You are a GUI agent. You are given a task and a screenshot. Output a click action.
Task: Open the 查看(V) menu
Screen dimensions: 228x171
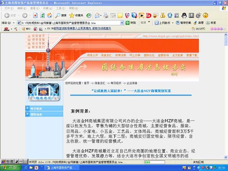tap(35, 8)
